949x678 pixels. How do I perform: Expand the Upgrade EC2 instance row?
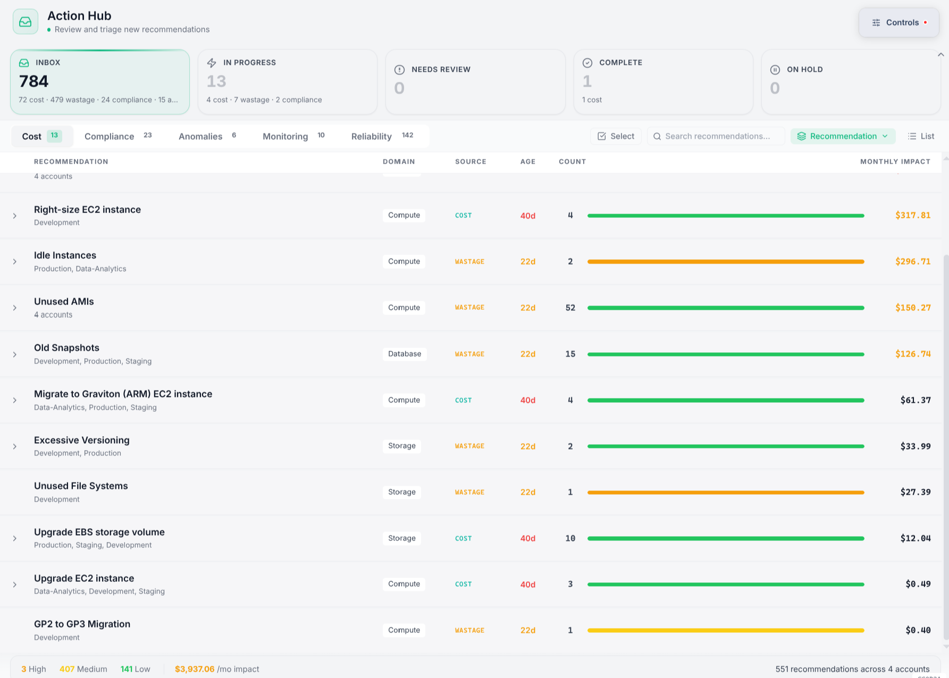(15, 584)
